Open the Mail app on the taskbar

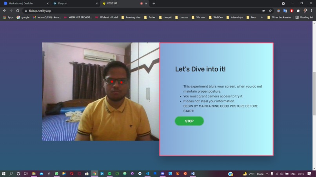[x=41, y=173]
